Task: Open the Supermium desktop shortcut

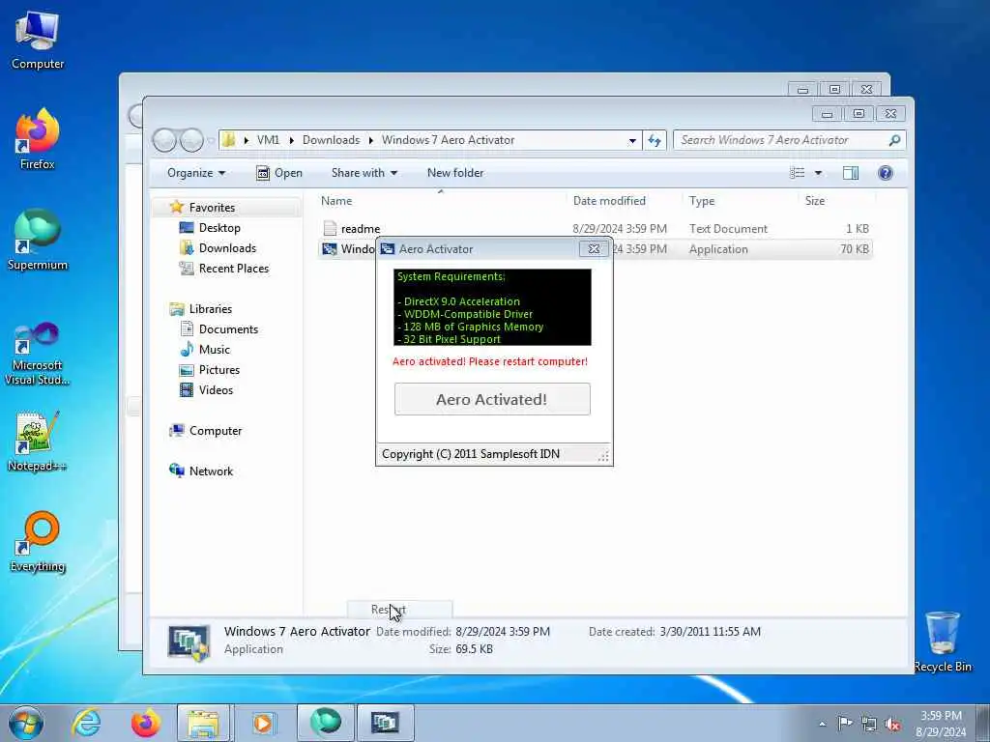Action: [38, 241]
